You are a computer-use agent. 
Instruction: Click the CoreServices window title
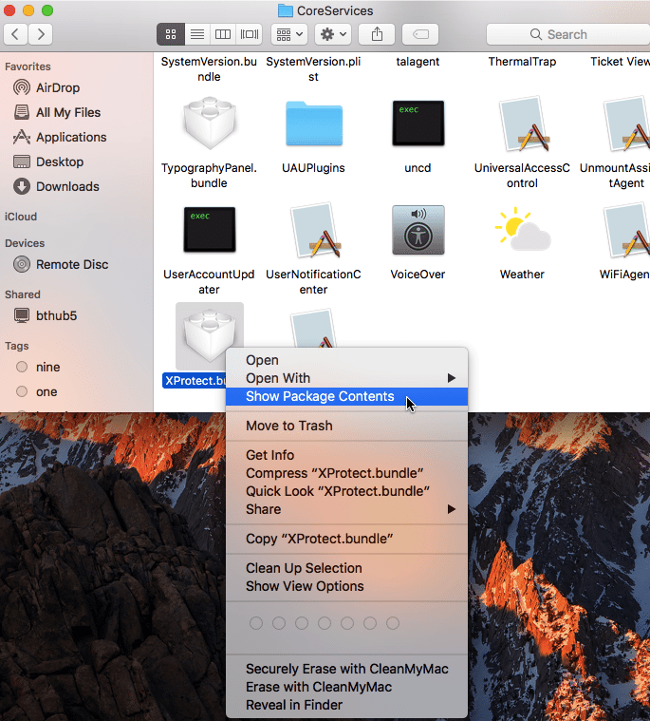pos(335,10)
